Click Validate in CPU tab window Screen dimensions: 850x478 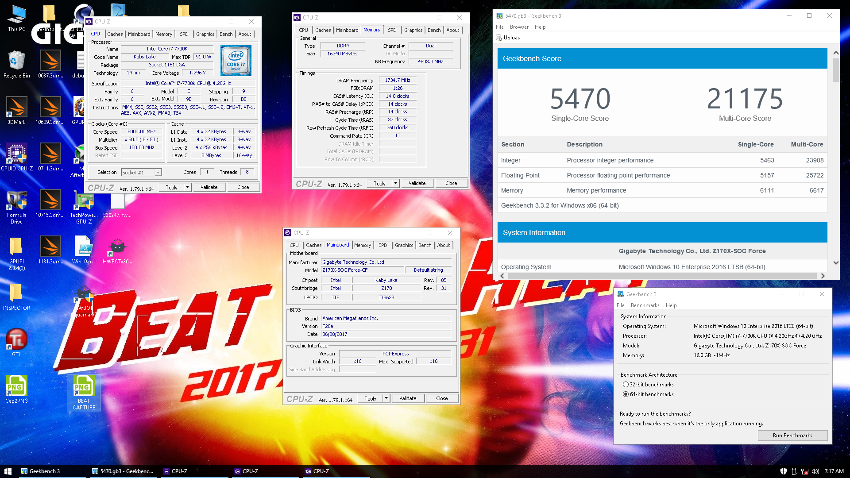(x=209, y=187)
